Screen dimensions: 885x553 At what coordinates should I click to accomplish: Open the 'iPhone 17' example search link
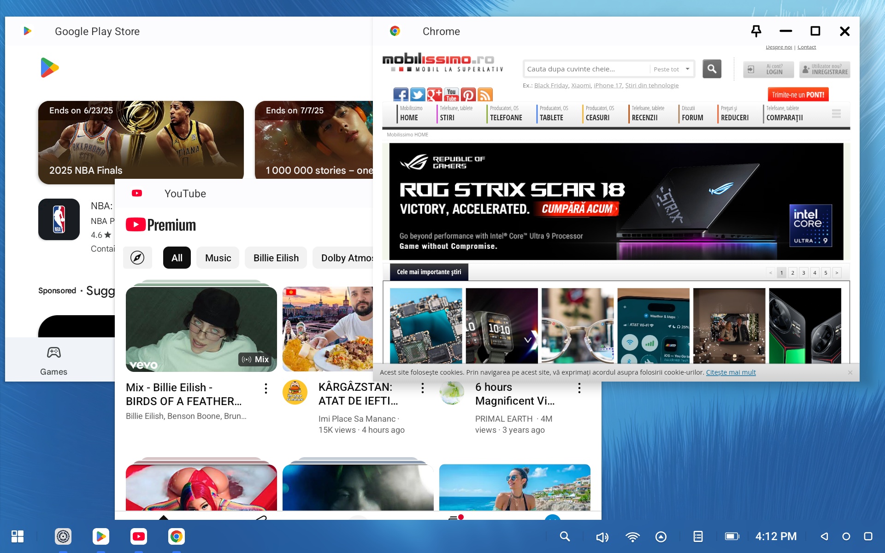point(608,85)
